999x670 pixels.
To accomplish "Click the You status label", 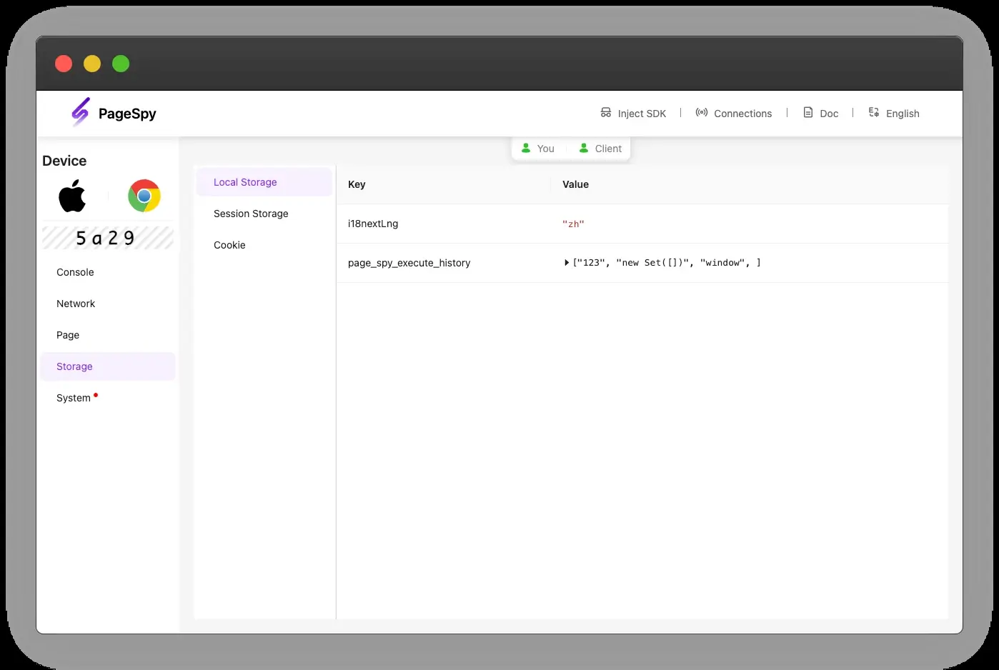I will point(546,149).
